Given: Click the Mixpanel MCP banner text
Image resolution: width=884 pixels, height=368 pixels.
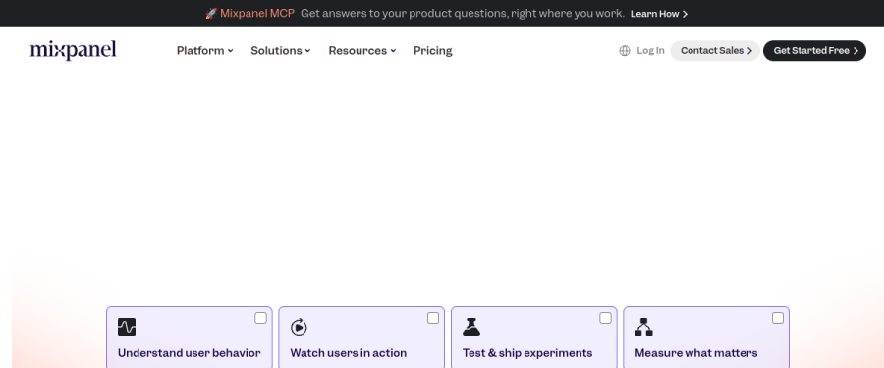Looking at the screenshot, I should pyautogui.click(x=257, y=14).
